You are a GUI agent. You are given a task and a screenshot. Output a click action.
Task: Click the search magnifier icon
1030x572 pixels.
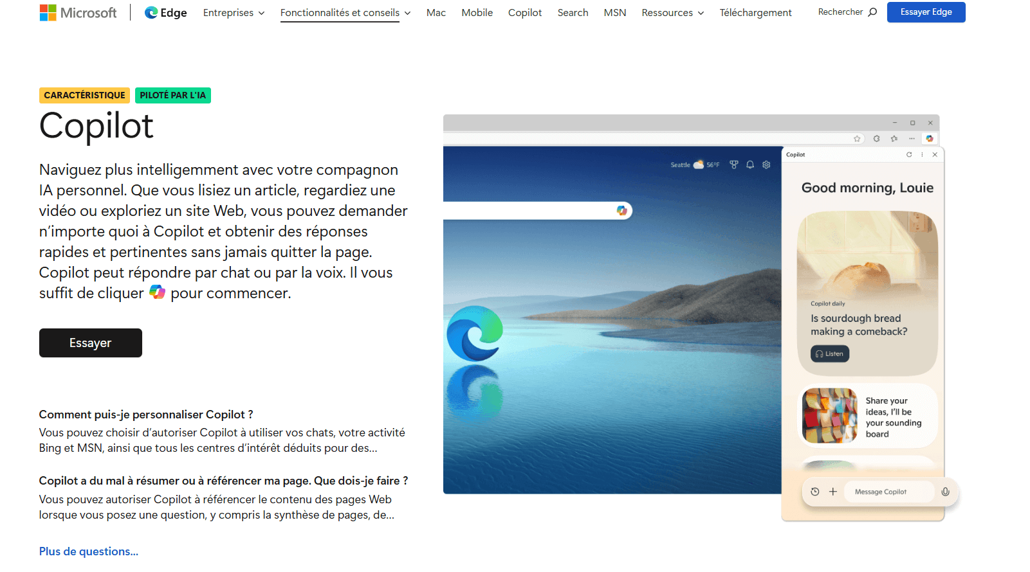[x=872, y=12]
